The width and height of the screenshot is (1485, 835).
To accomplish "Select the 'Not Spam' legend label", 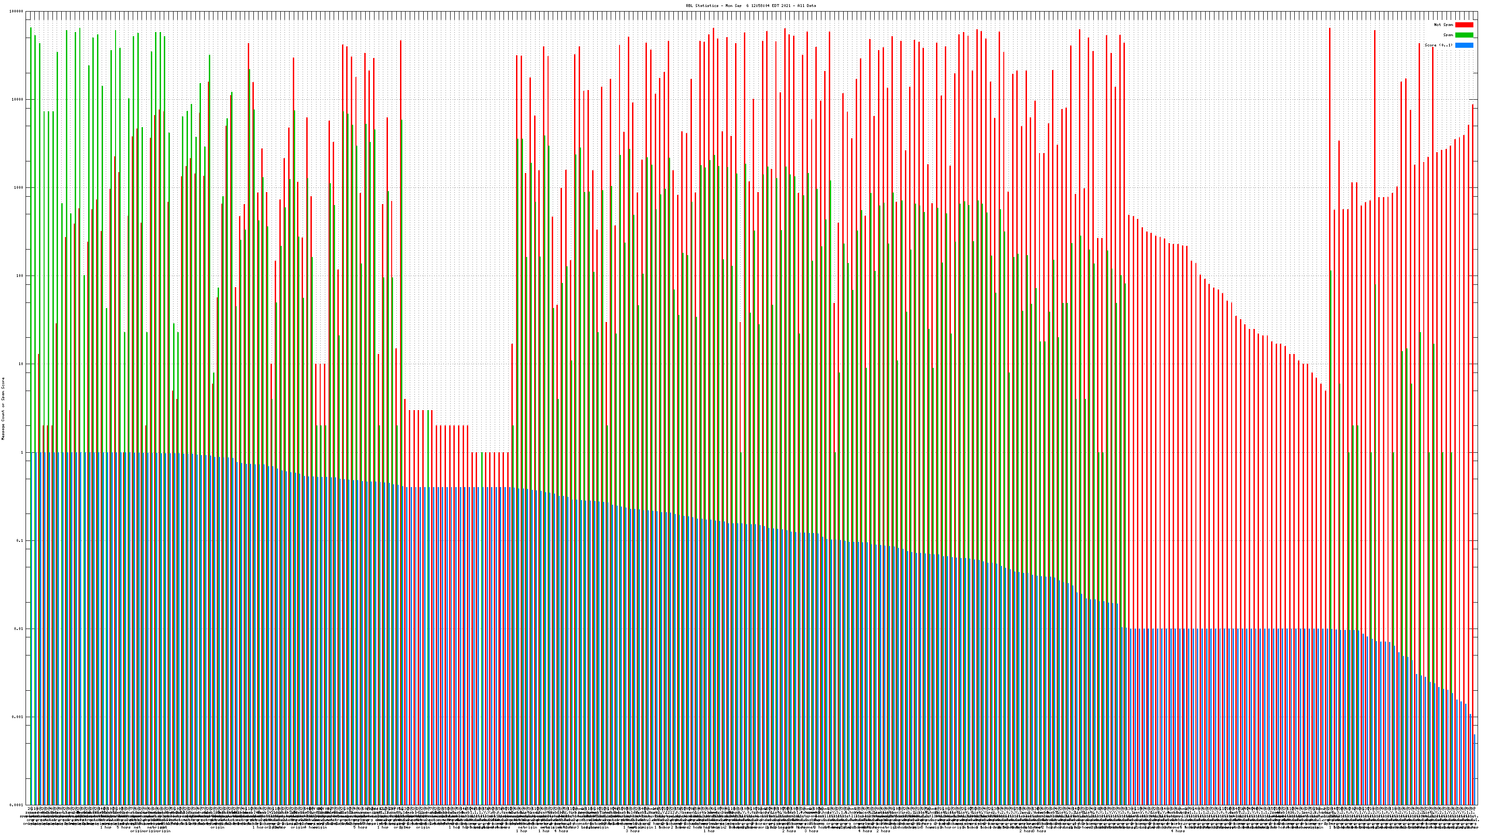I will (x=1444, y=25).
